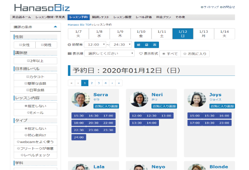Jump to last page with » icon
249x170 pixels.
click(x=119, y=83)
